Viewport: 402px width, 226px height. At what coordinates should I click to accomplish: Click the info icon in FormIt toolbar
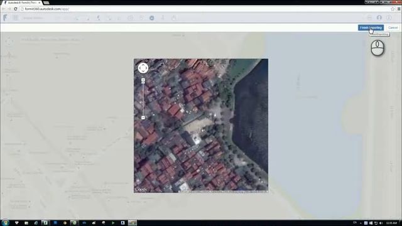pyautogui.click(x=389, y=18)
